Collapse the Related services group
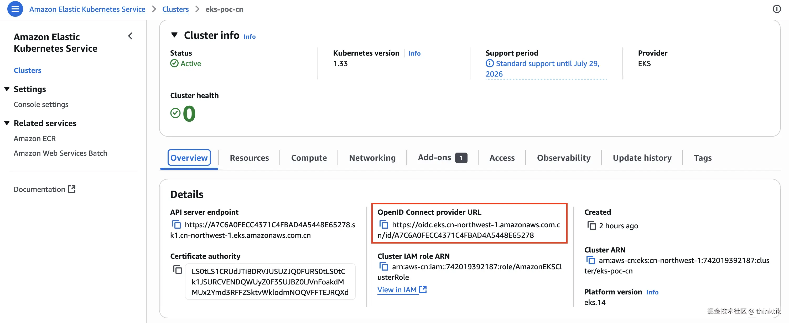The height and width of the screenshot is (323, 789). point(7,123)
